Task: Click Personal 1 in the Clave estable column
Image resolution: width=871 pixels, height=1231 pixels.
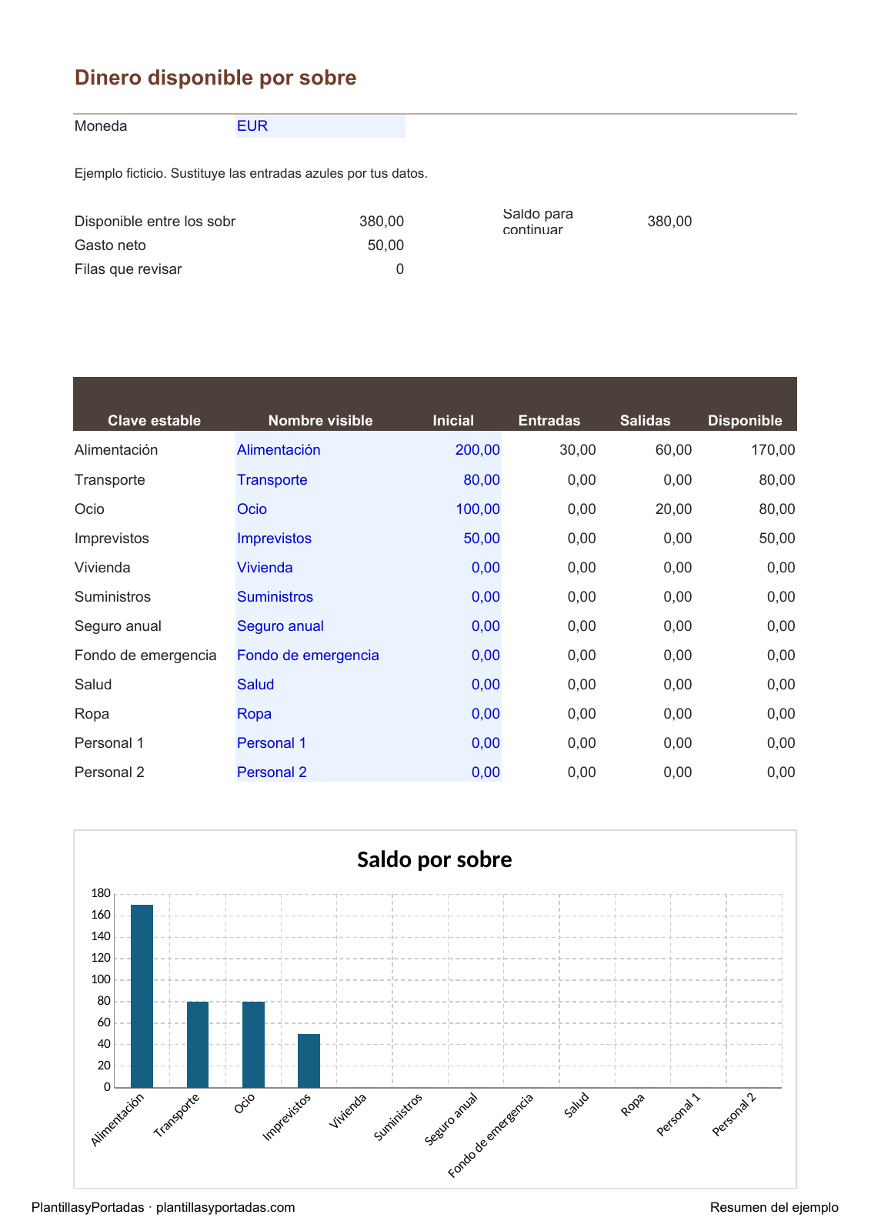Action: (x=109, y=743)
